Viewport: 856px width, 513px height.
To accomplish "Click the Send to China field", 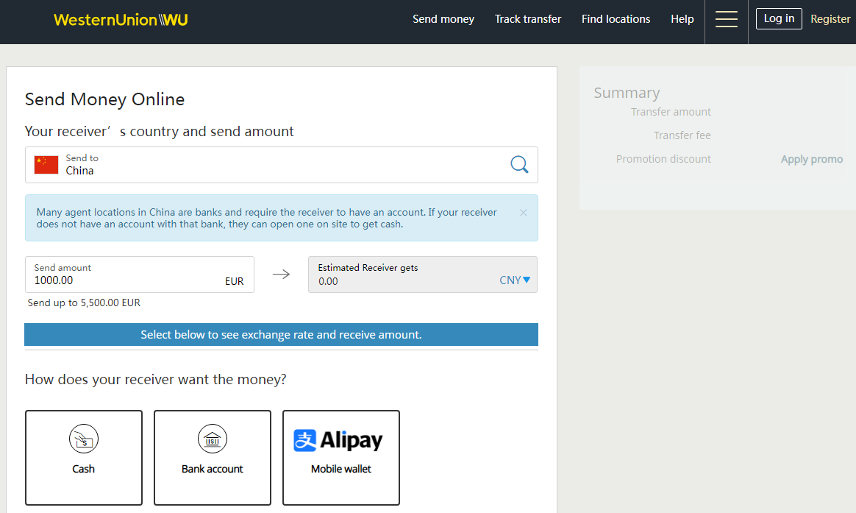I will coord(281,164).
